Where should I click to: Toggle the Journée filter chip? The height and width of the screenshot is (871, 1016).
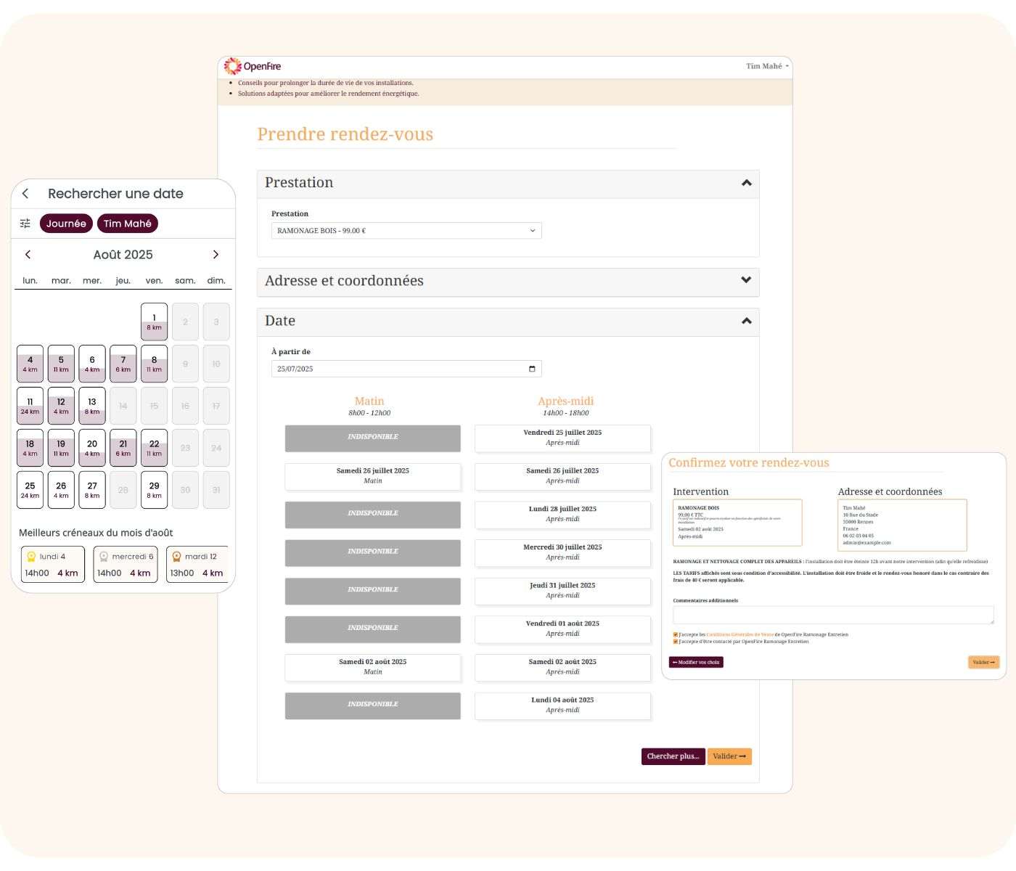(66, 224)
